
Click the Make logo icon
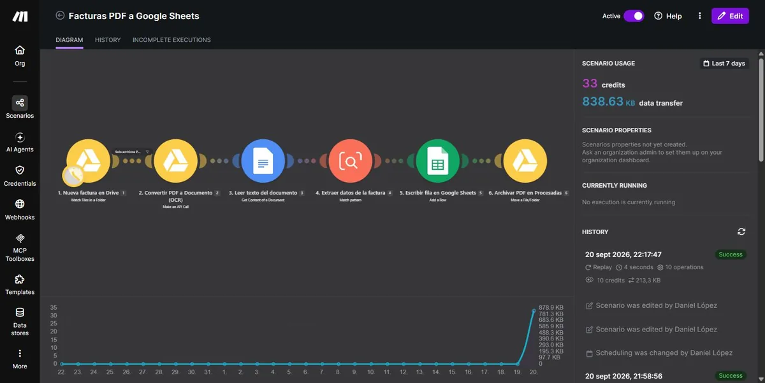coord(20,17)
